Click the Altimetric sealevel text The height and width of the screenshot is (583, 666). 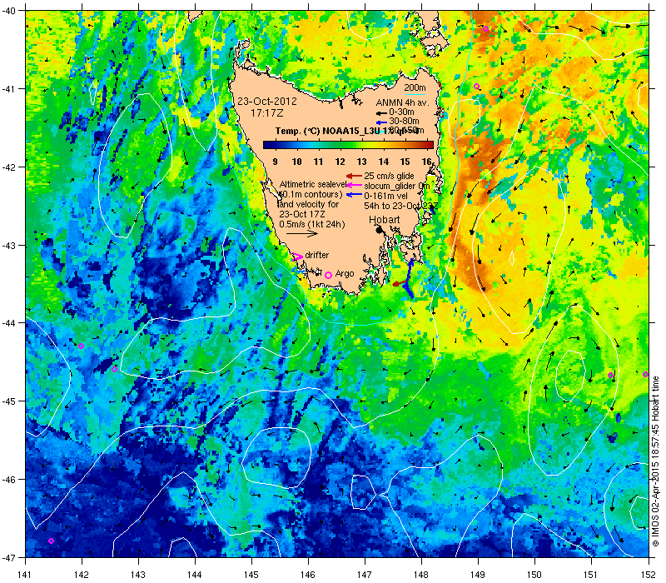tap(313, 184)
